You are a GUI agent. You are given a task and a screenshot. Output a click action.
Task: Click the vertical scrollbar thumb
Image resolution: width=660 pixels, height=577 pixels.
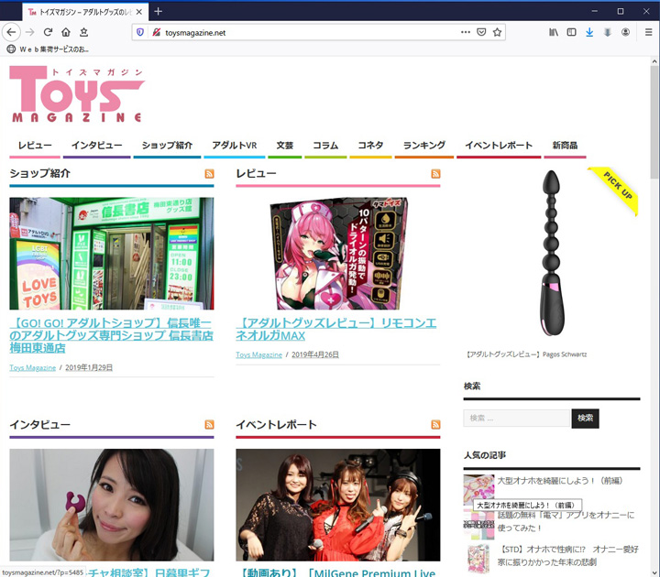click(654, 122)
